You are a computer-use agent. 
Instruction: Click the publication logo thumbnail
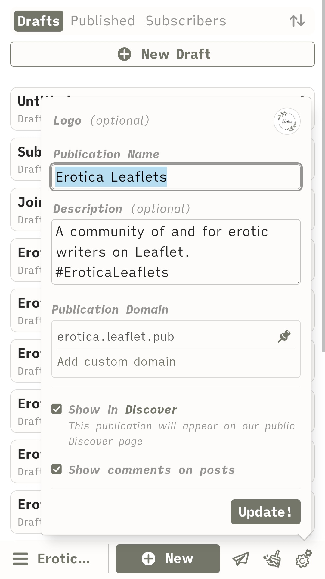(287, 121)
